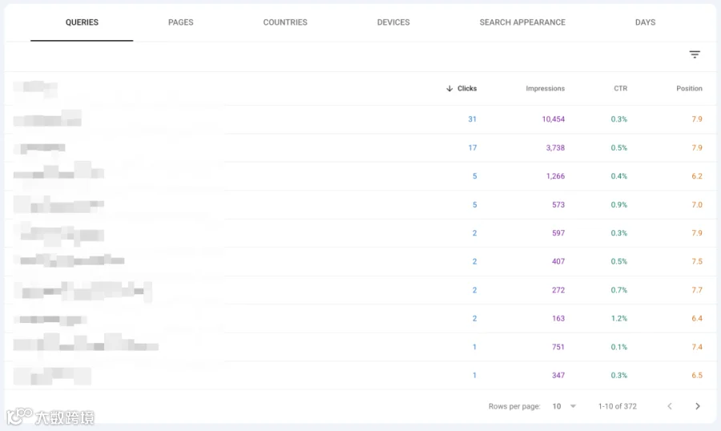
Task: Open the filter rows icon
Action: click(x=695, y=54)
